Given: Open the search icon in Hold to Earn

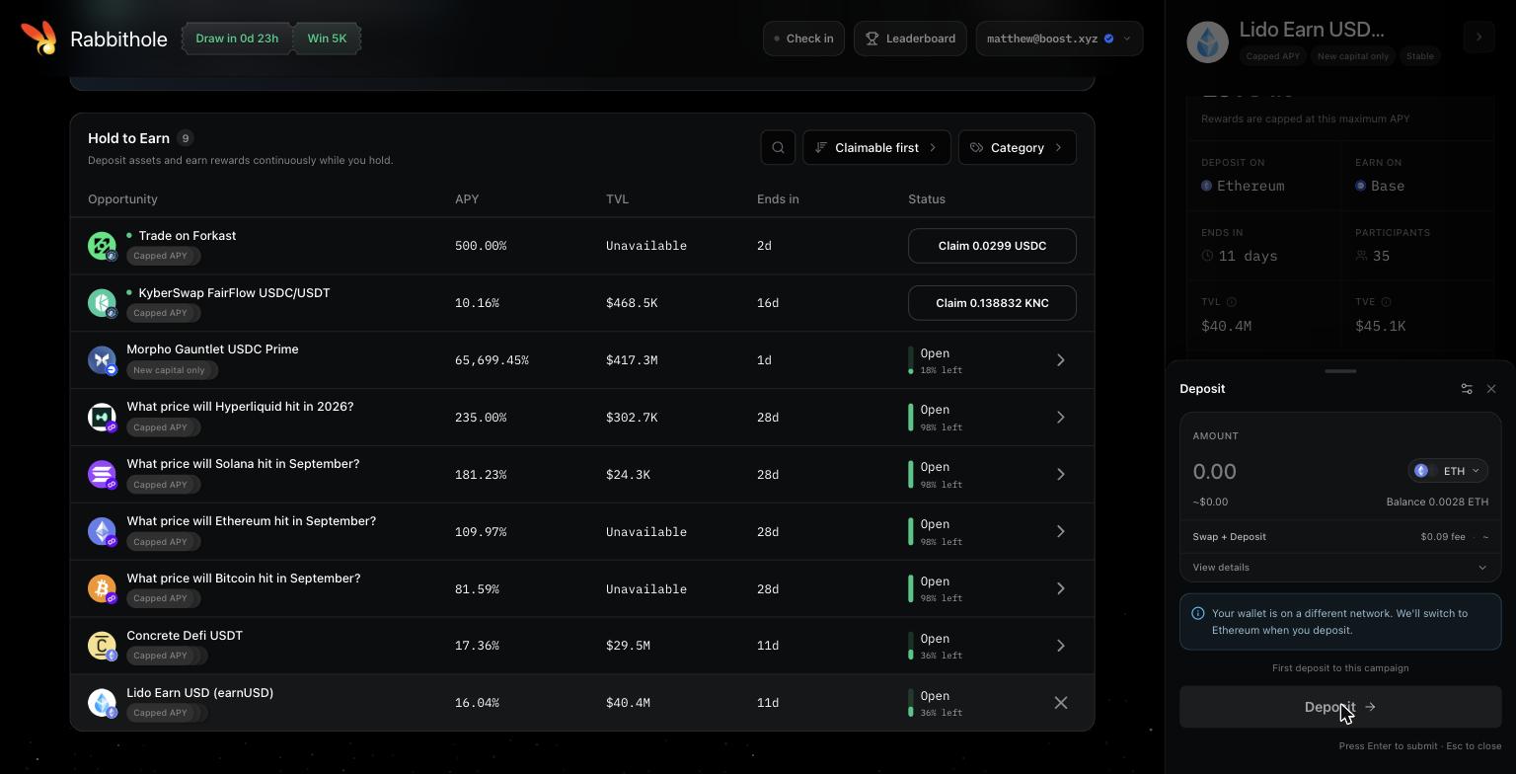Looking at the screenshot, I should 778,147.
